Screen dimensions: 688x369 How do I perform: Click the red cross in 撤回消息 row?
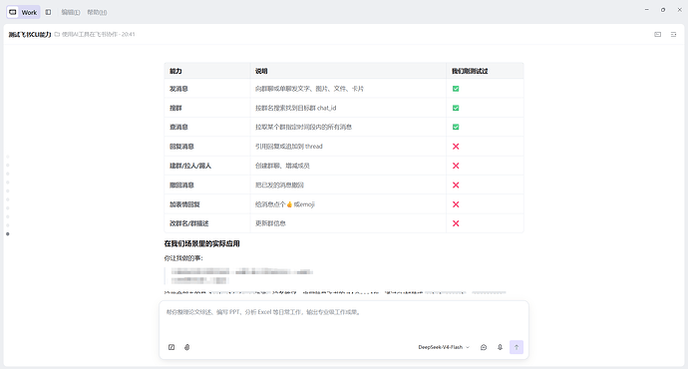456,185
